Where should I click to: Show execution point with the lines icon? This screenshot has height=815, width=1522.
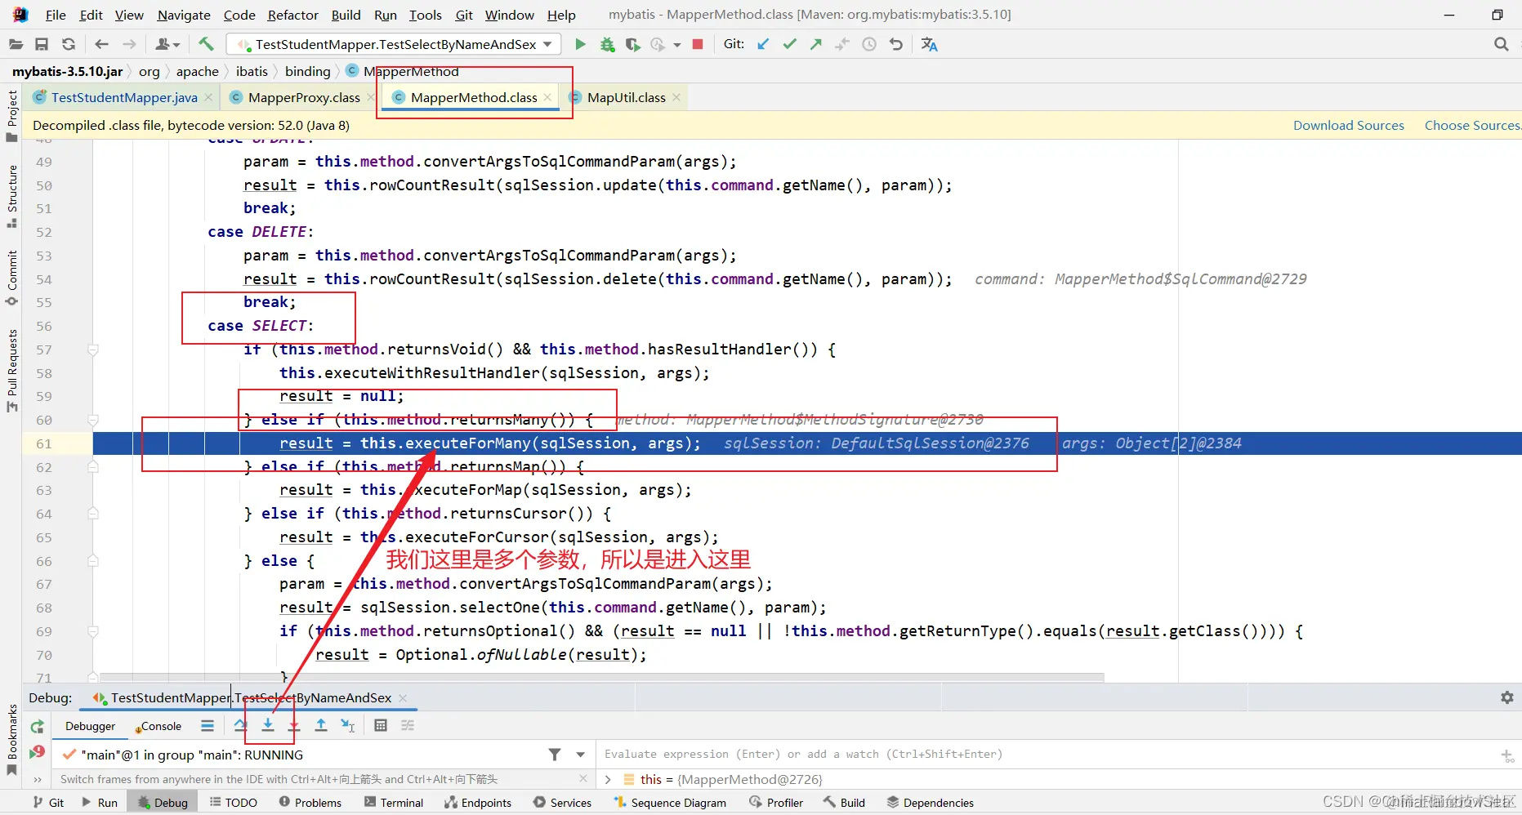click(208, 725)
